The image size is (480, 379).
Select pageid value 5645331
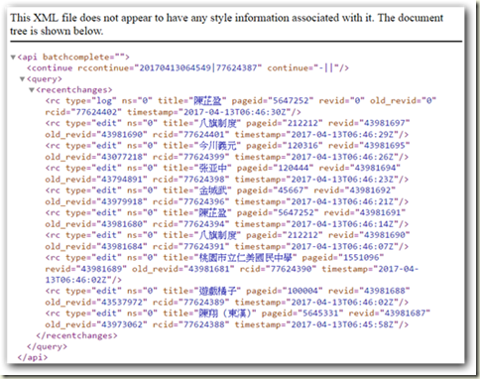[x=319, y=314]
